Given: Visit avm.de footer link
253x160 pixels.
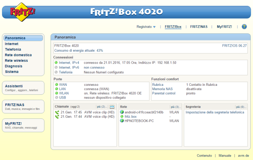Looking at the screenshot, I should point(244,156).
